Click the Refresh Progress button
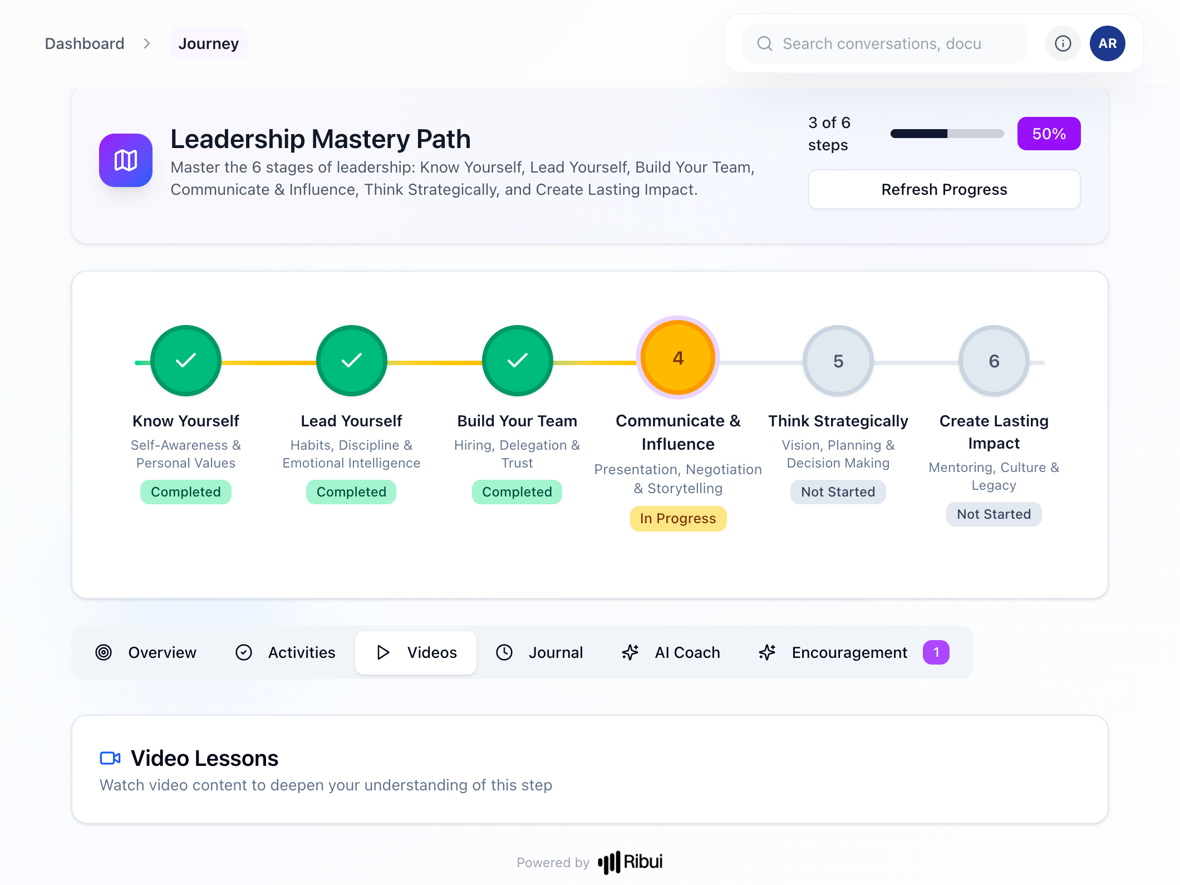Screen dimensions: 1180x885 [x=943, y=189]
